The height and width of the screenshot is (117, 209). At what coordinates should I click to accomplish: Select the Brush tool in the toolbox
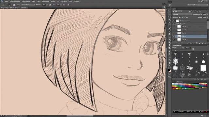coord(169,31)
